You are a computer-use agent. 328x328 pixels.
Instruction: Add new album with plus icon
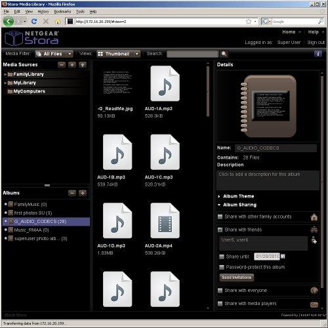click(x=83, y=193)
